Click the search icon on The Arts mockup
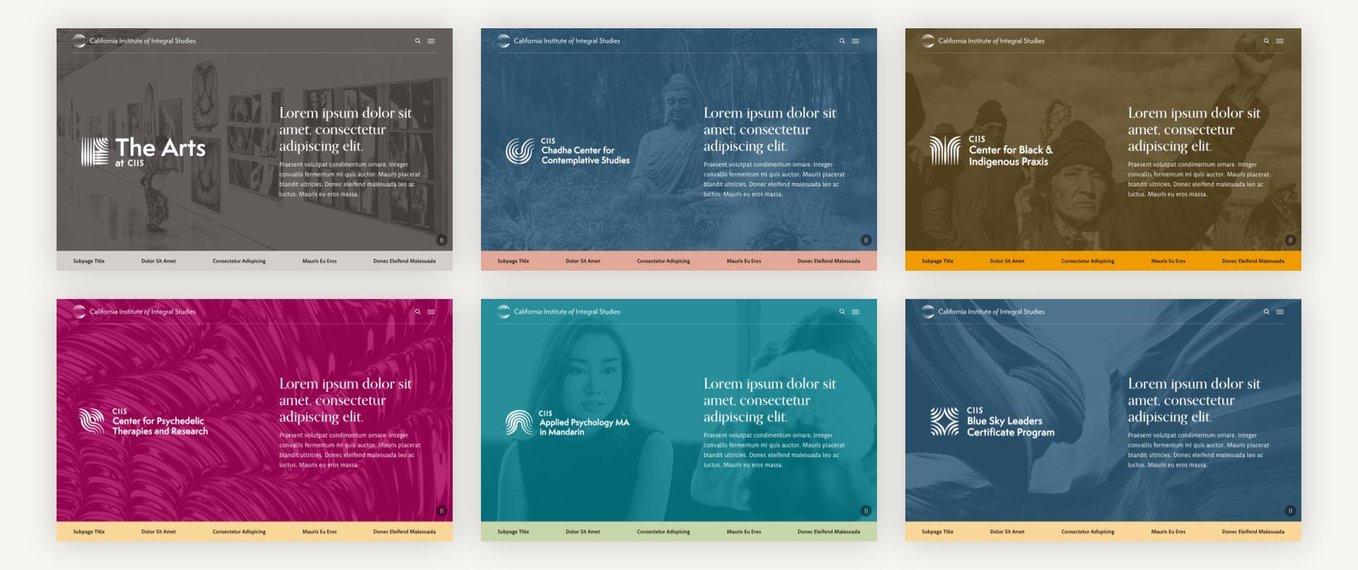The height and width of the screenshot is (570, 1358). (x=417, y=41)
